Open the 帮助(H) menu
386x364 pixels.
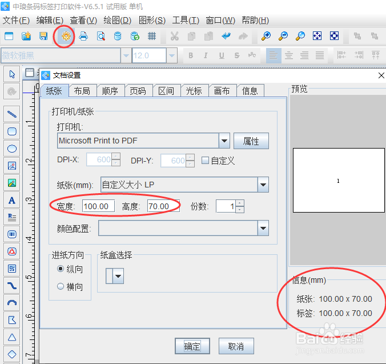(x=255, y=20)
